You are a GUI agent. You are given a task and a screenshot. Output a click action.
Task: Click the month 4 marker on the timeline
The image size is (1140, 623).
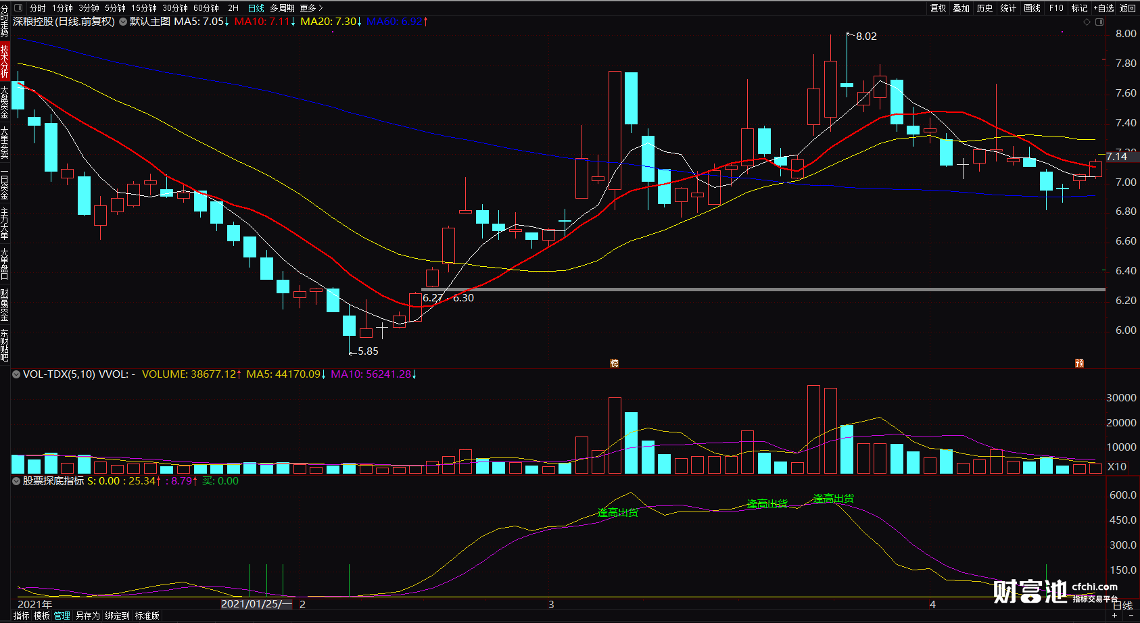pyautogui.click(x=932, y=604)
